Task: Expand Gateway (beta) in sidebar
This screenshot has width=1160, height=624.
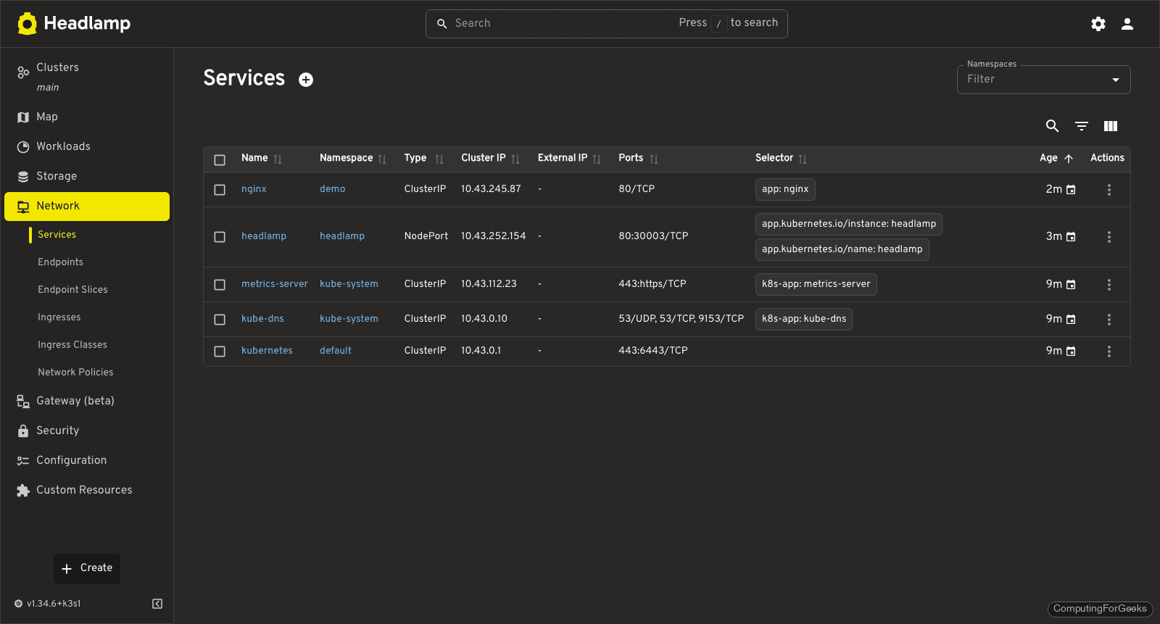Action: tap(87, 401)
